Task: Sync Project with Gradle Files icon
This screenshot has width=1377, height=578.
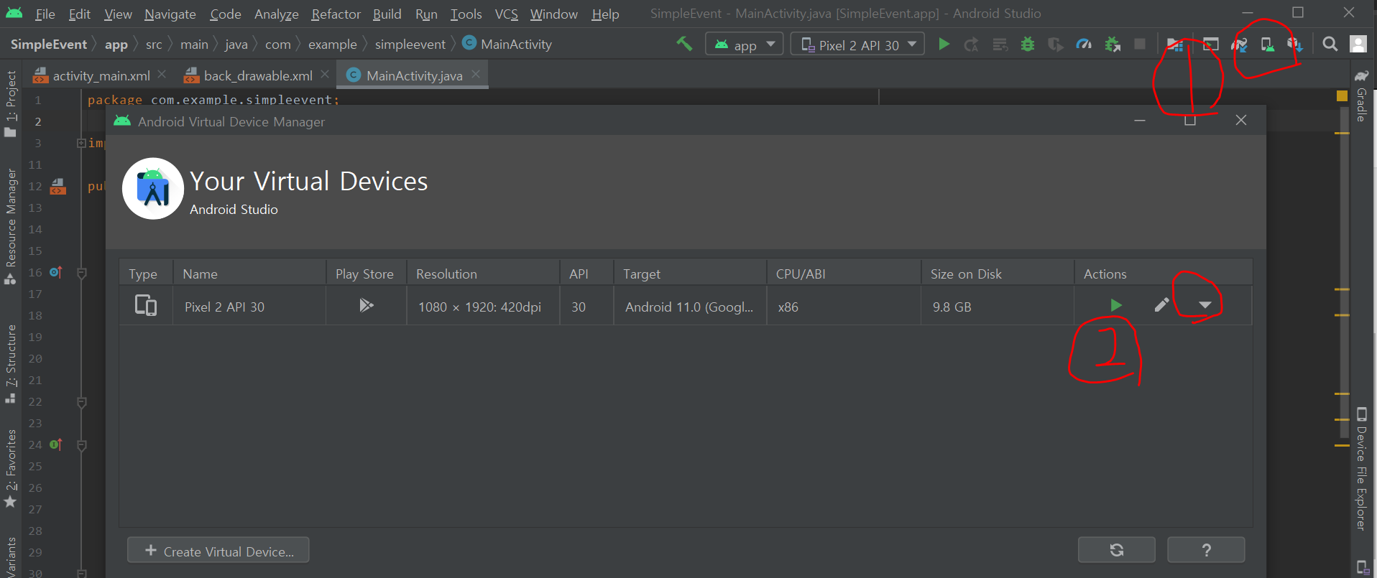Action: (1239, 45)
